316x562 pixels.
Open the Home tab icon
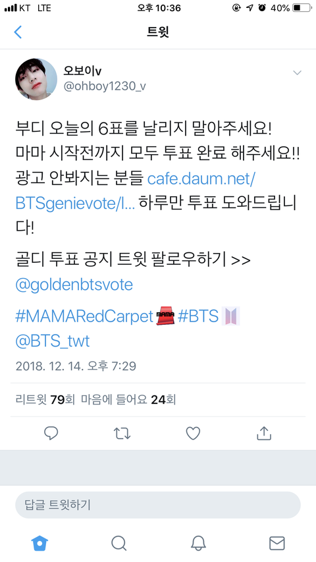point(39,544)
